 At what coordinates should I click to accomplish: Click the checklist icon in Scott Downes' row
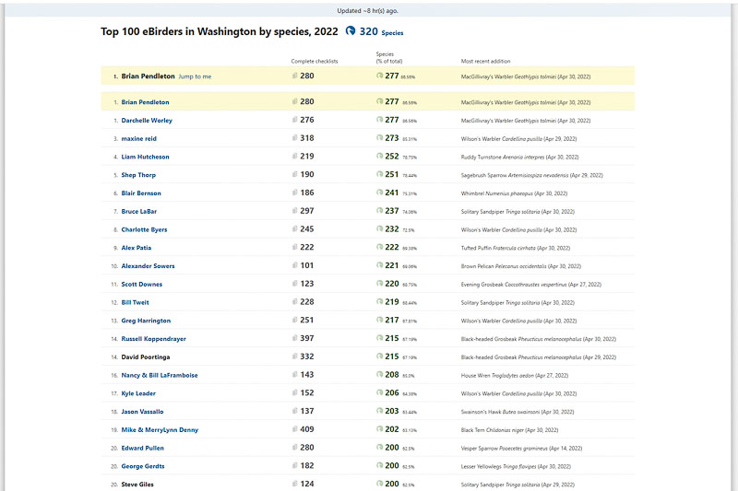pyautogui.click(x=294, y=284)
